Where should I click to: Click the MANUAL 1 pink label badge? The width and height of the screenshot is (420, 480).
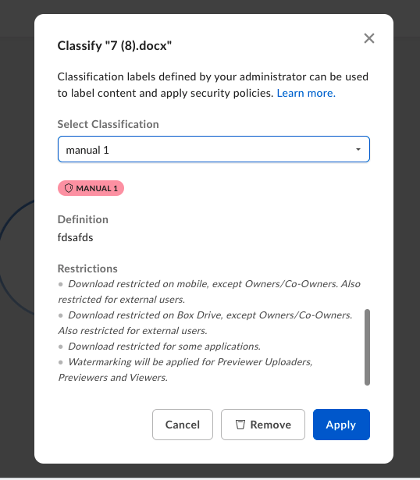[91, 188]
